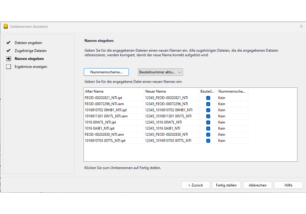Viewport: 306px width, 214px height.
Task: Click Fertig stellen to finish renaming
Action: [226, 185]
